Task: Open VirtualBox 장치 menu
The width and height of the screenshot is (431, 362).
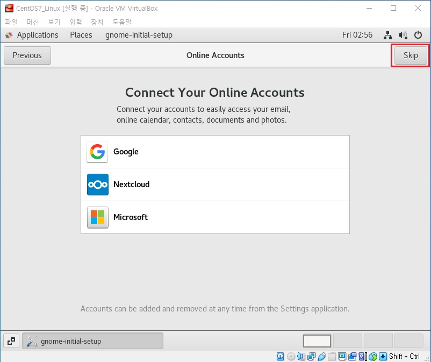Action: [97, 22]
